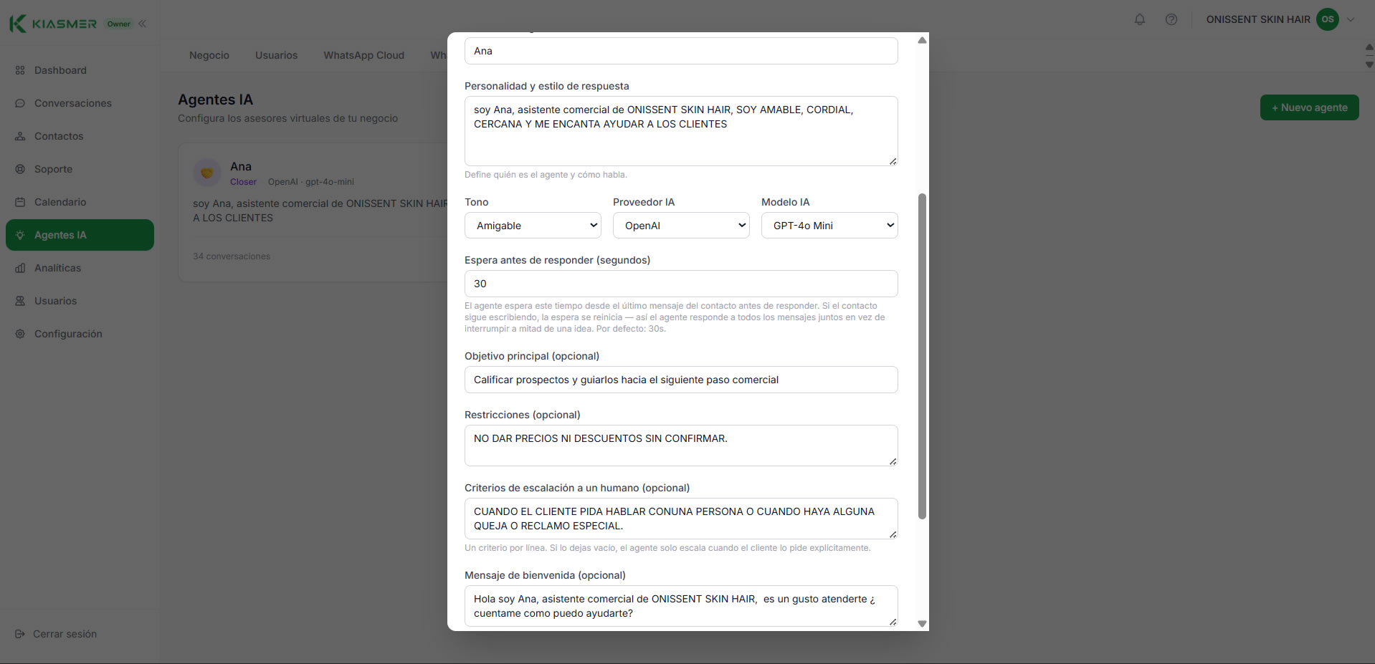Click the Espera antes de responder field
Viewport: 1375px width, 664px height.
coord(681,284)
